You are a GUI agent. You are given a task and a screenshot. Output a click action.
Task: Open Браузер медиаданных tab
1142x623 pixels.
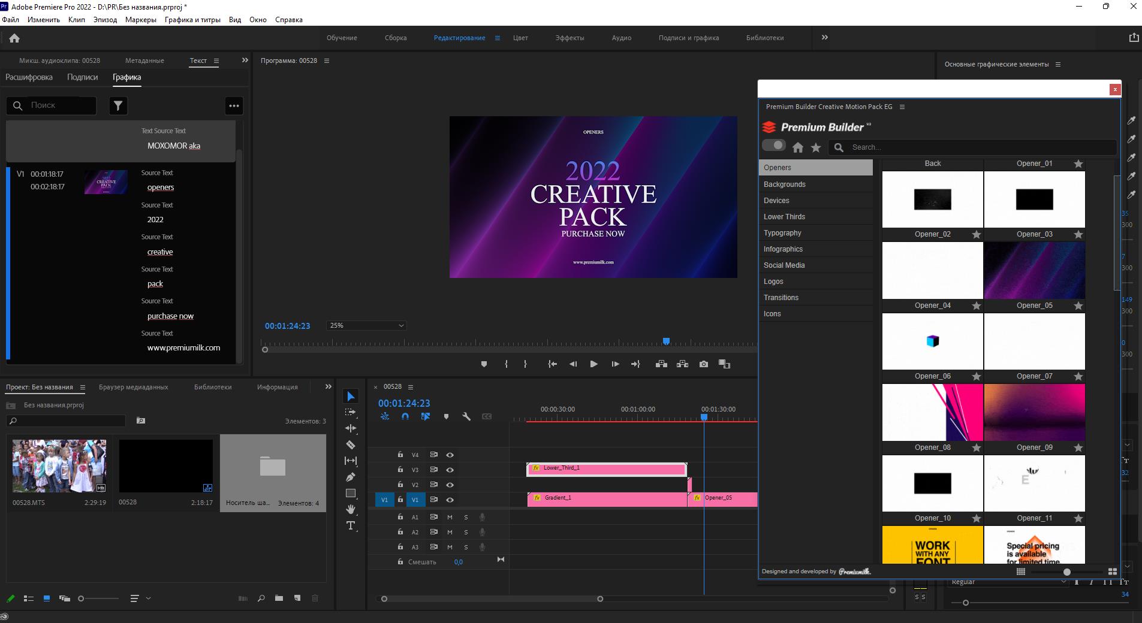[x=133, y=387]
